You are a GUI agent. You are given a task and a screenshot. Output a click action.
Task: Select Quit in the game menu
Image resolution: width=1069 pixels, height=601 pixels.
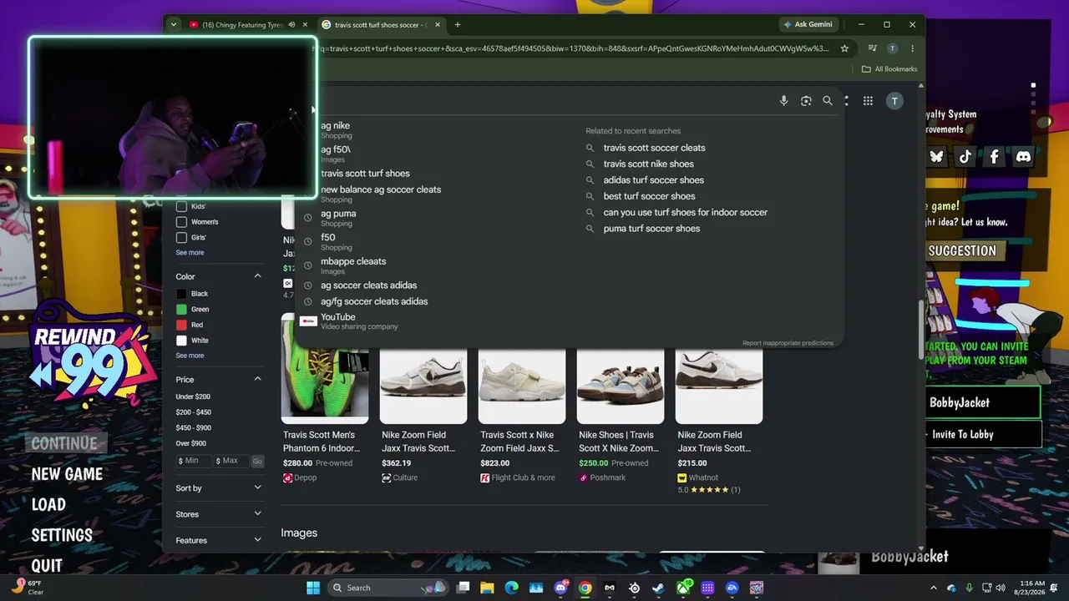coord(47,566)
